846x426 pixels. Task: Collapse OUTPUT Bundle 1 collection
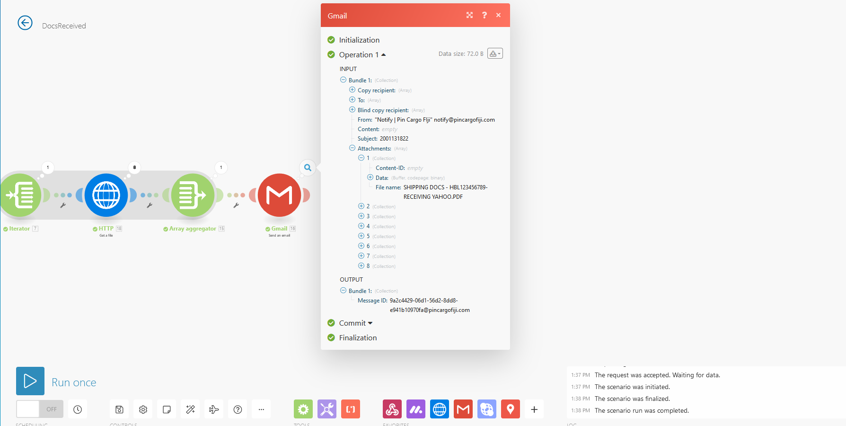point(343,290)
